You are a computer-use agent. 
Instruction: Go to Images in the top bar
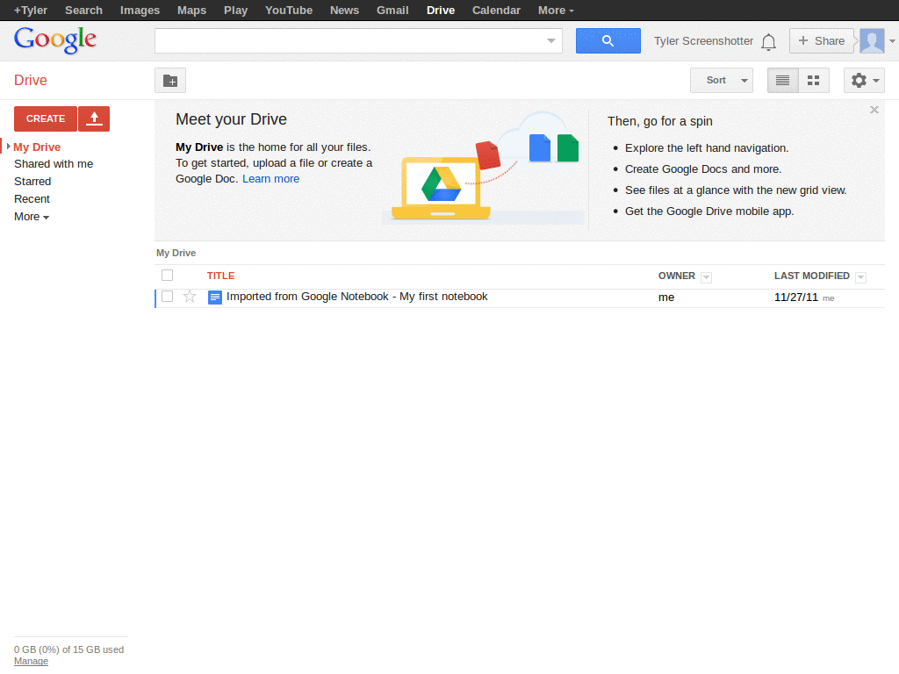[140, 11]
